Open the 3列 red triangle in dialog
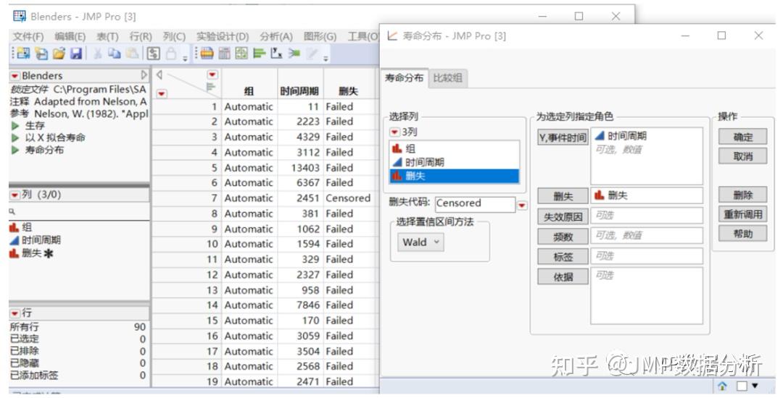The width and height of the screenshot is (783, 398). [394, 132]
